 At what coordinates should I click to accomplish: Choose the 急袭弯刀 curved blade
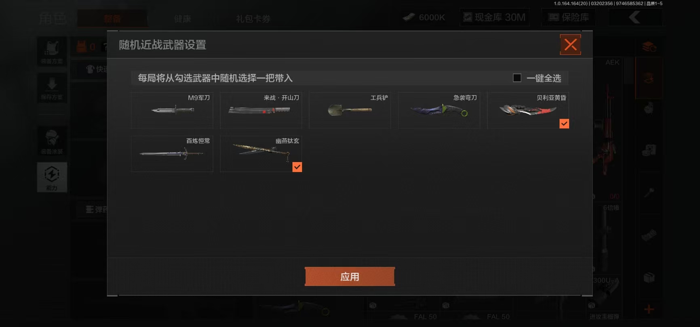[x=439, y=110]
